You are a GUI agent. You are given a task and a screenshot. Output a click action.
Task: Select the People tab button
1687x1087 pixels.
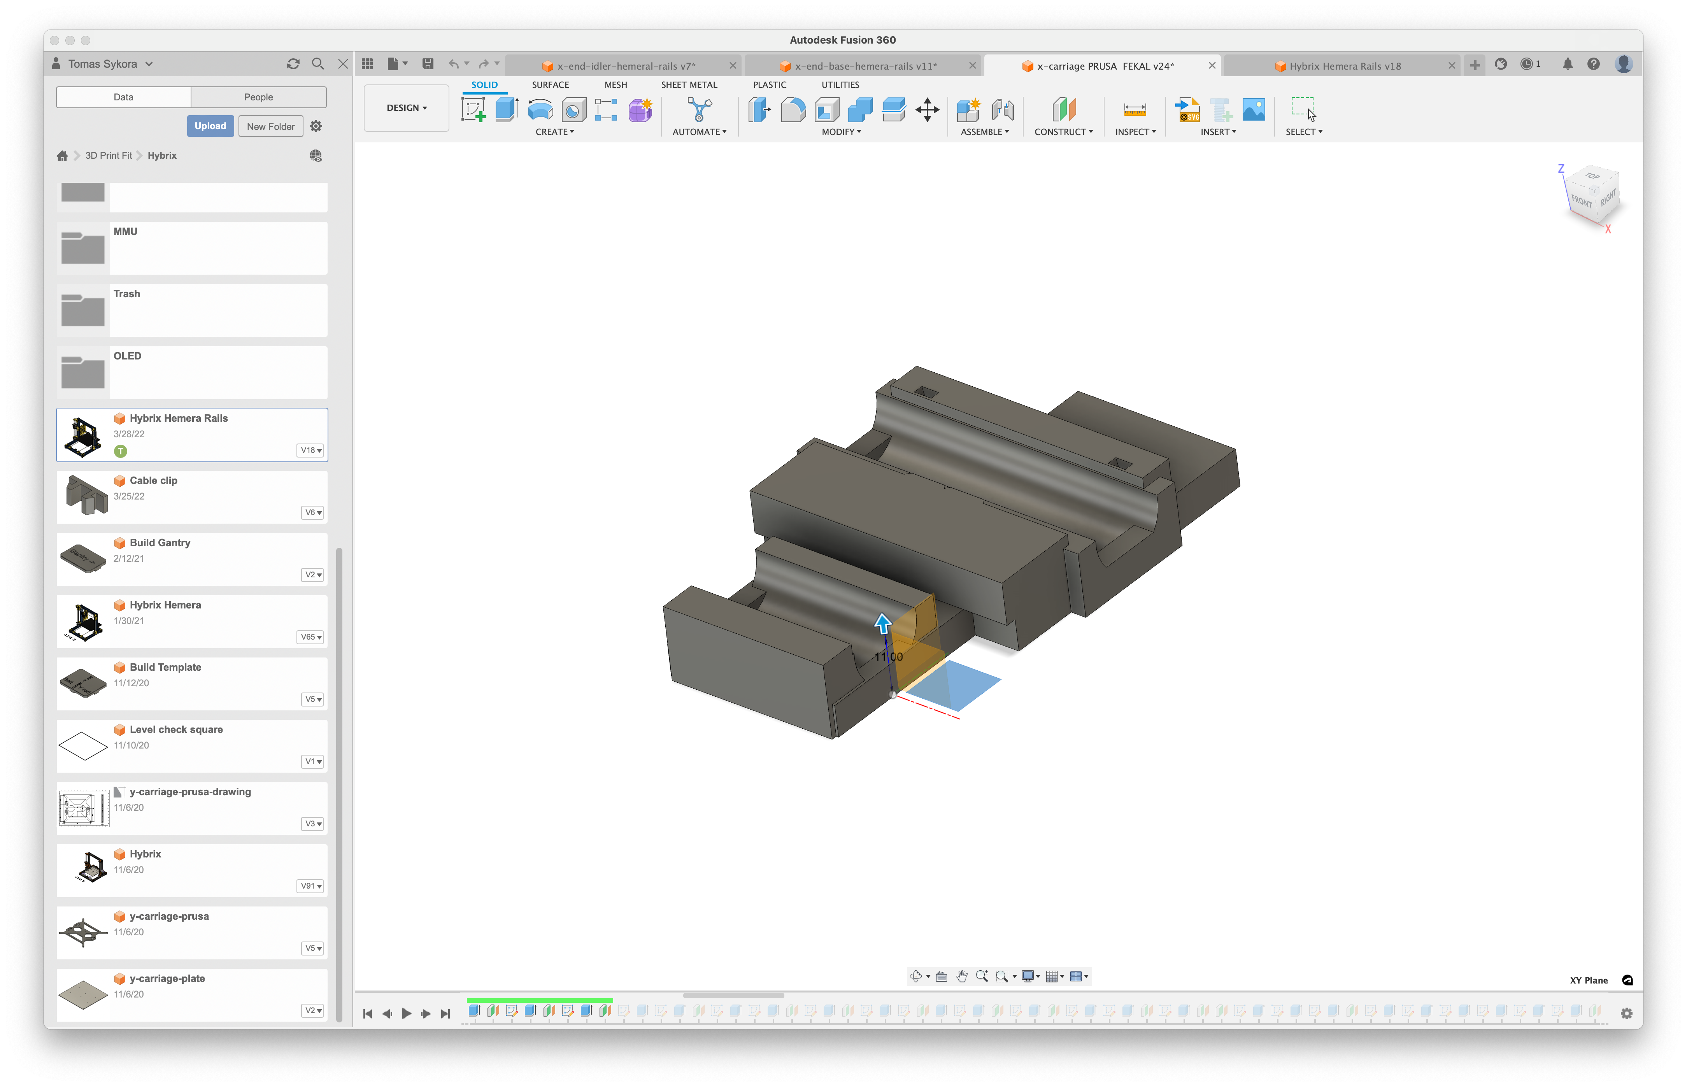click(x=258, y=97)
